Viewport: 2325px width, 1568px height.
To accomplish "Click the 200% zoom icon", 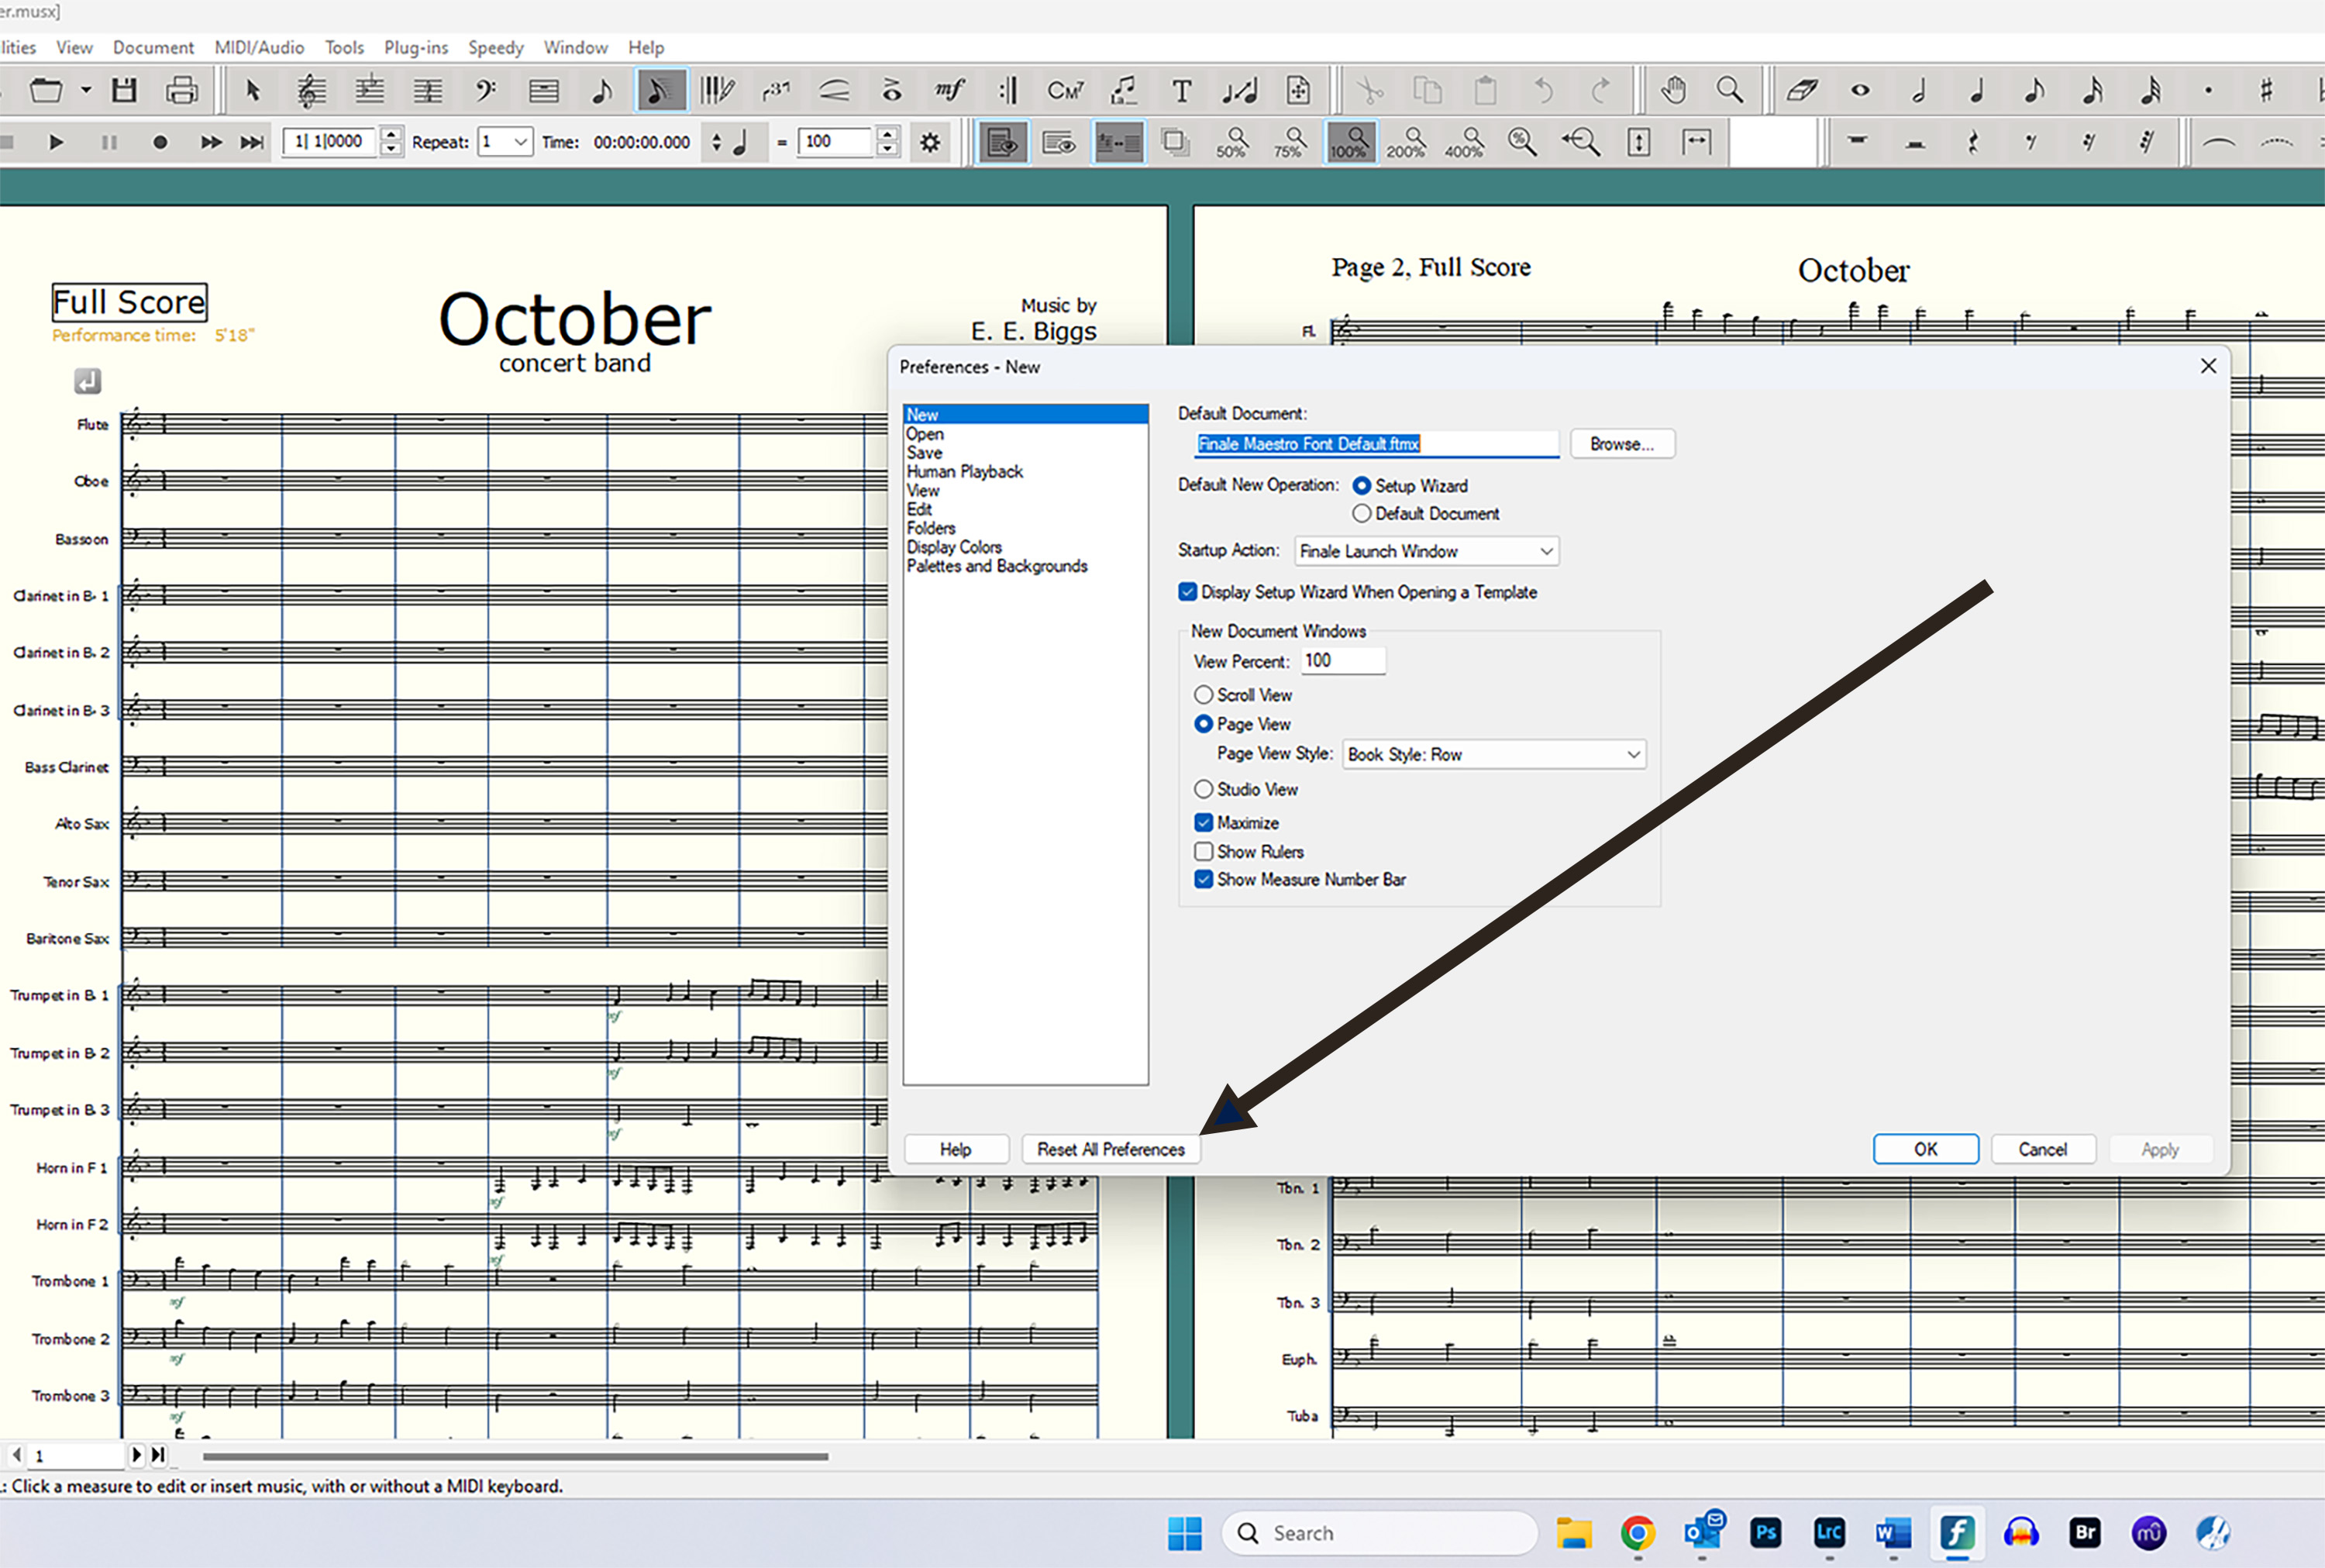I will [1407, 142].
